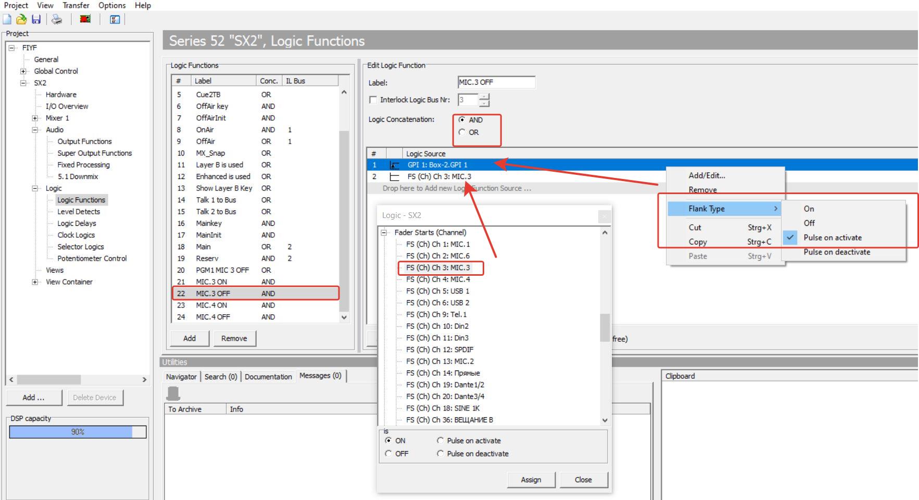
Task: Click the Label field MIC.3 OFF
Action: tap(496, 82)
